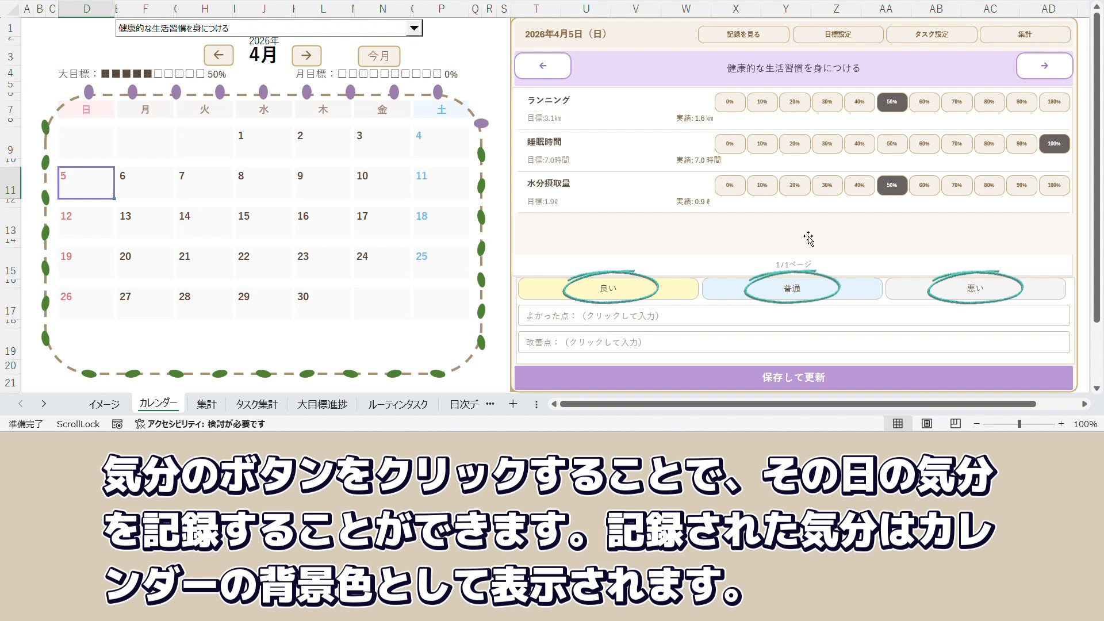Switch to ルーティンタスク sheet tab

click(398, 404)
